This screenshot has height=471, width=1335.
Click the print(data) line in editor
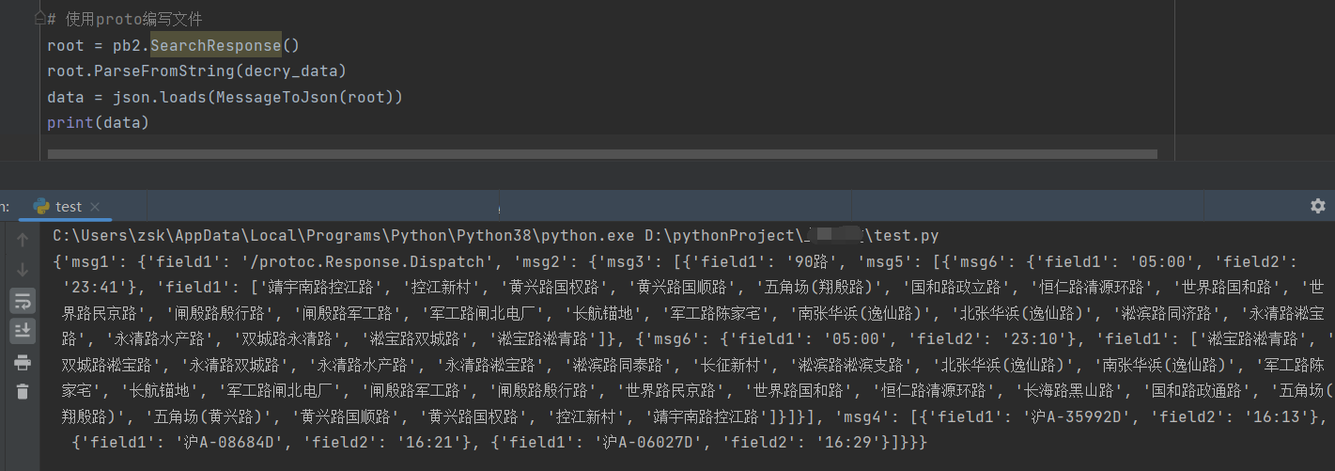98,122
